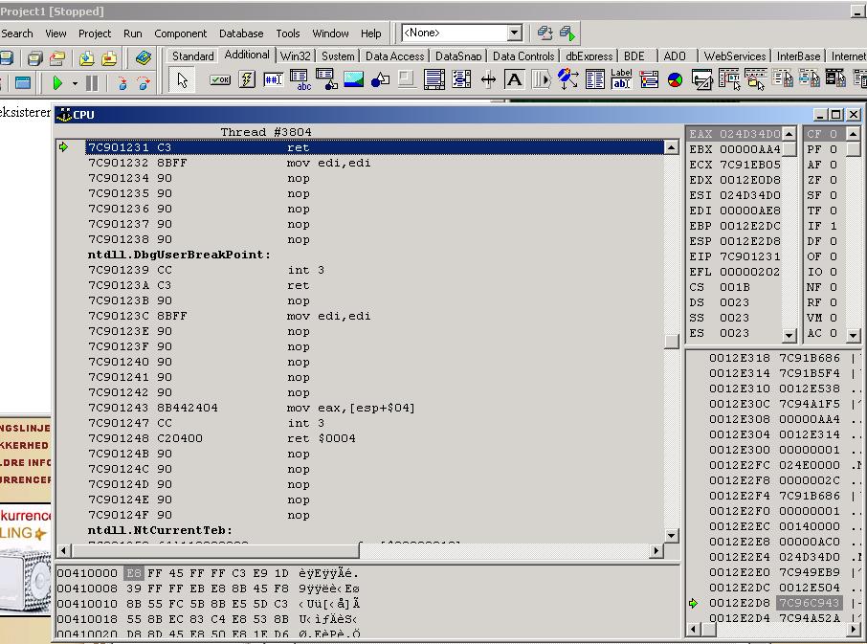Click the disassembly vertical scrollbar thumb
The height and width of the screenshot is (644, 867).
tap(672, 342)
